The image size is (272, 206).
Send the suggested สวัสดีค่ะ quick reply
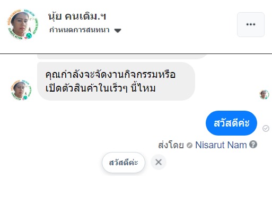click(124, 163)
